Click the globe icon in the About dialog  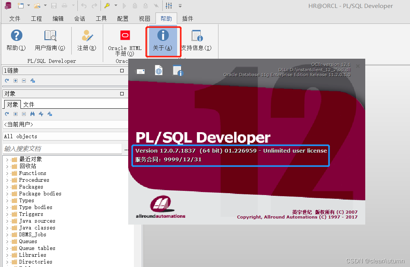159,70
